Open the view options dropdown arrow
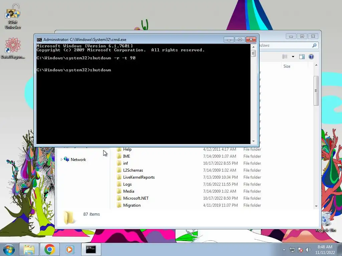Image resolution: width=342 pixels, height=256 pixels. pyautogui.click(x=293, y=57)
